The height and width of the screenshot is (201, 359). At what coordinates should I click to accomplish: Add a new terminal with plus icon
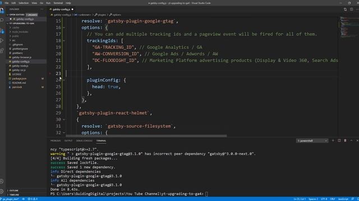pos(333,141)
